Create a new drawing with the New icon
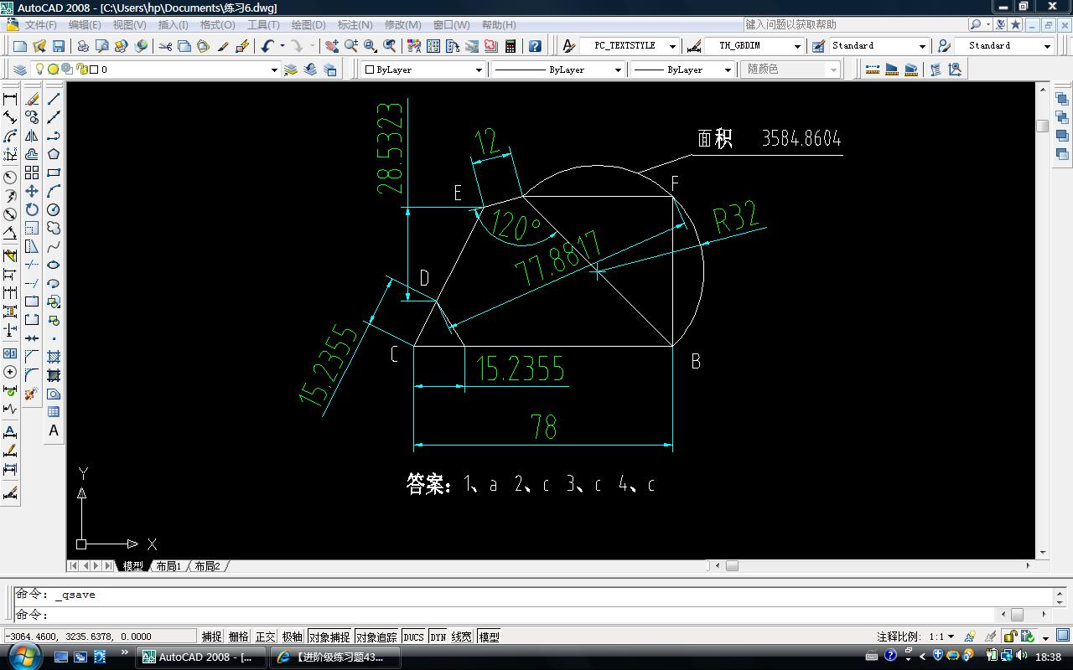Screen dimensions: 1073x670 tap(20, 46)
